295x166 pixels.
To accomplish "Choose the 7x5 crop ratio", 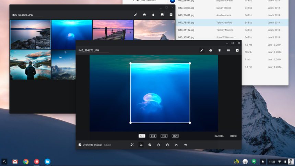I will [164, 136].
